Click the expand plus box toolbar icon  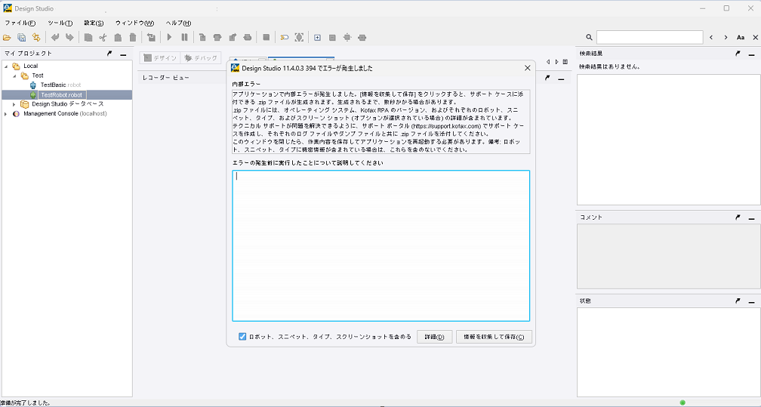317,38
